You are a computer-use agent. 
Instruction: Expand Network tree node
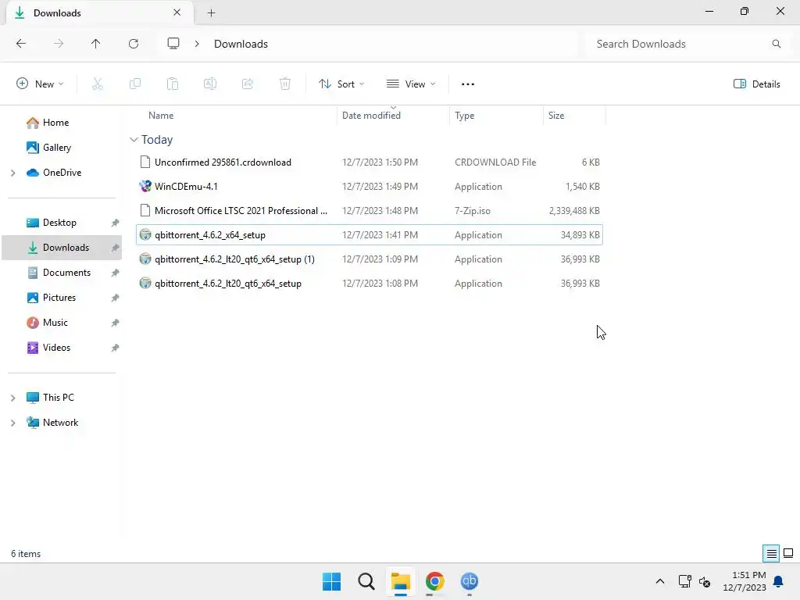pyautogui.click(x=13, y=423)
